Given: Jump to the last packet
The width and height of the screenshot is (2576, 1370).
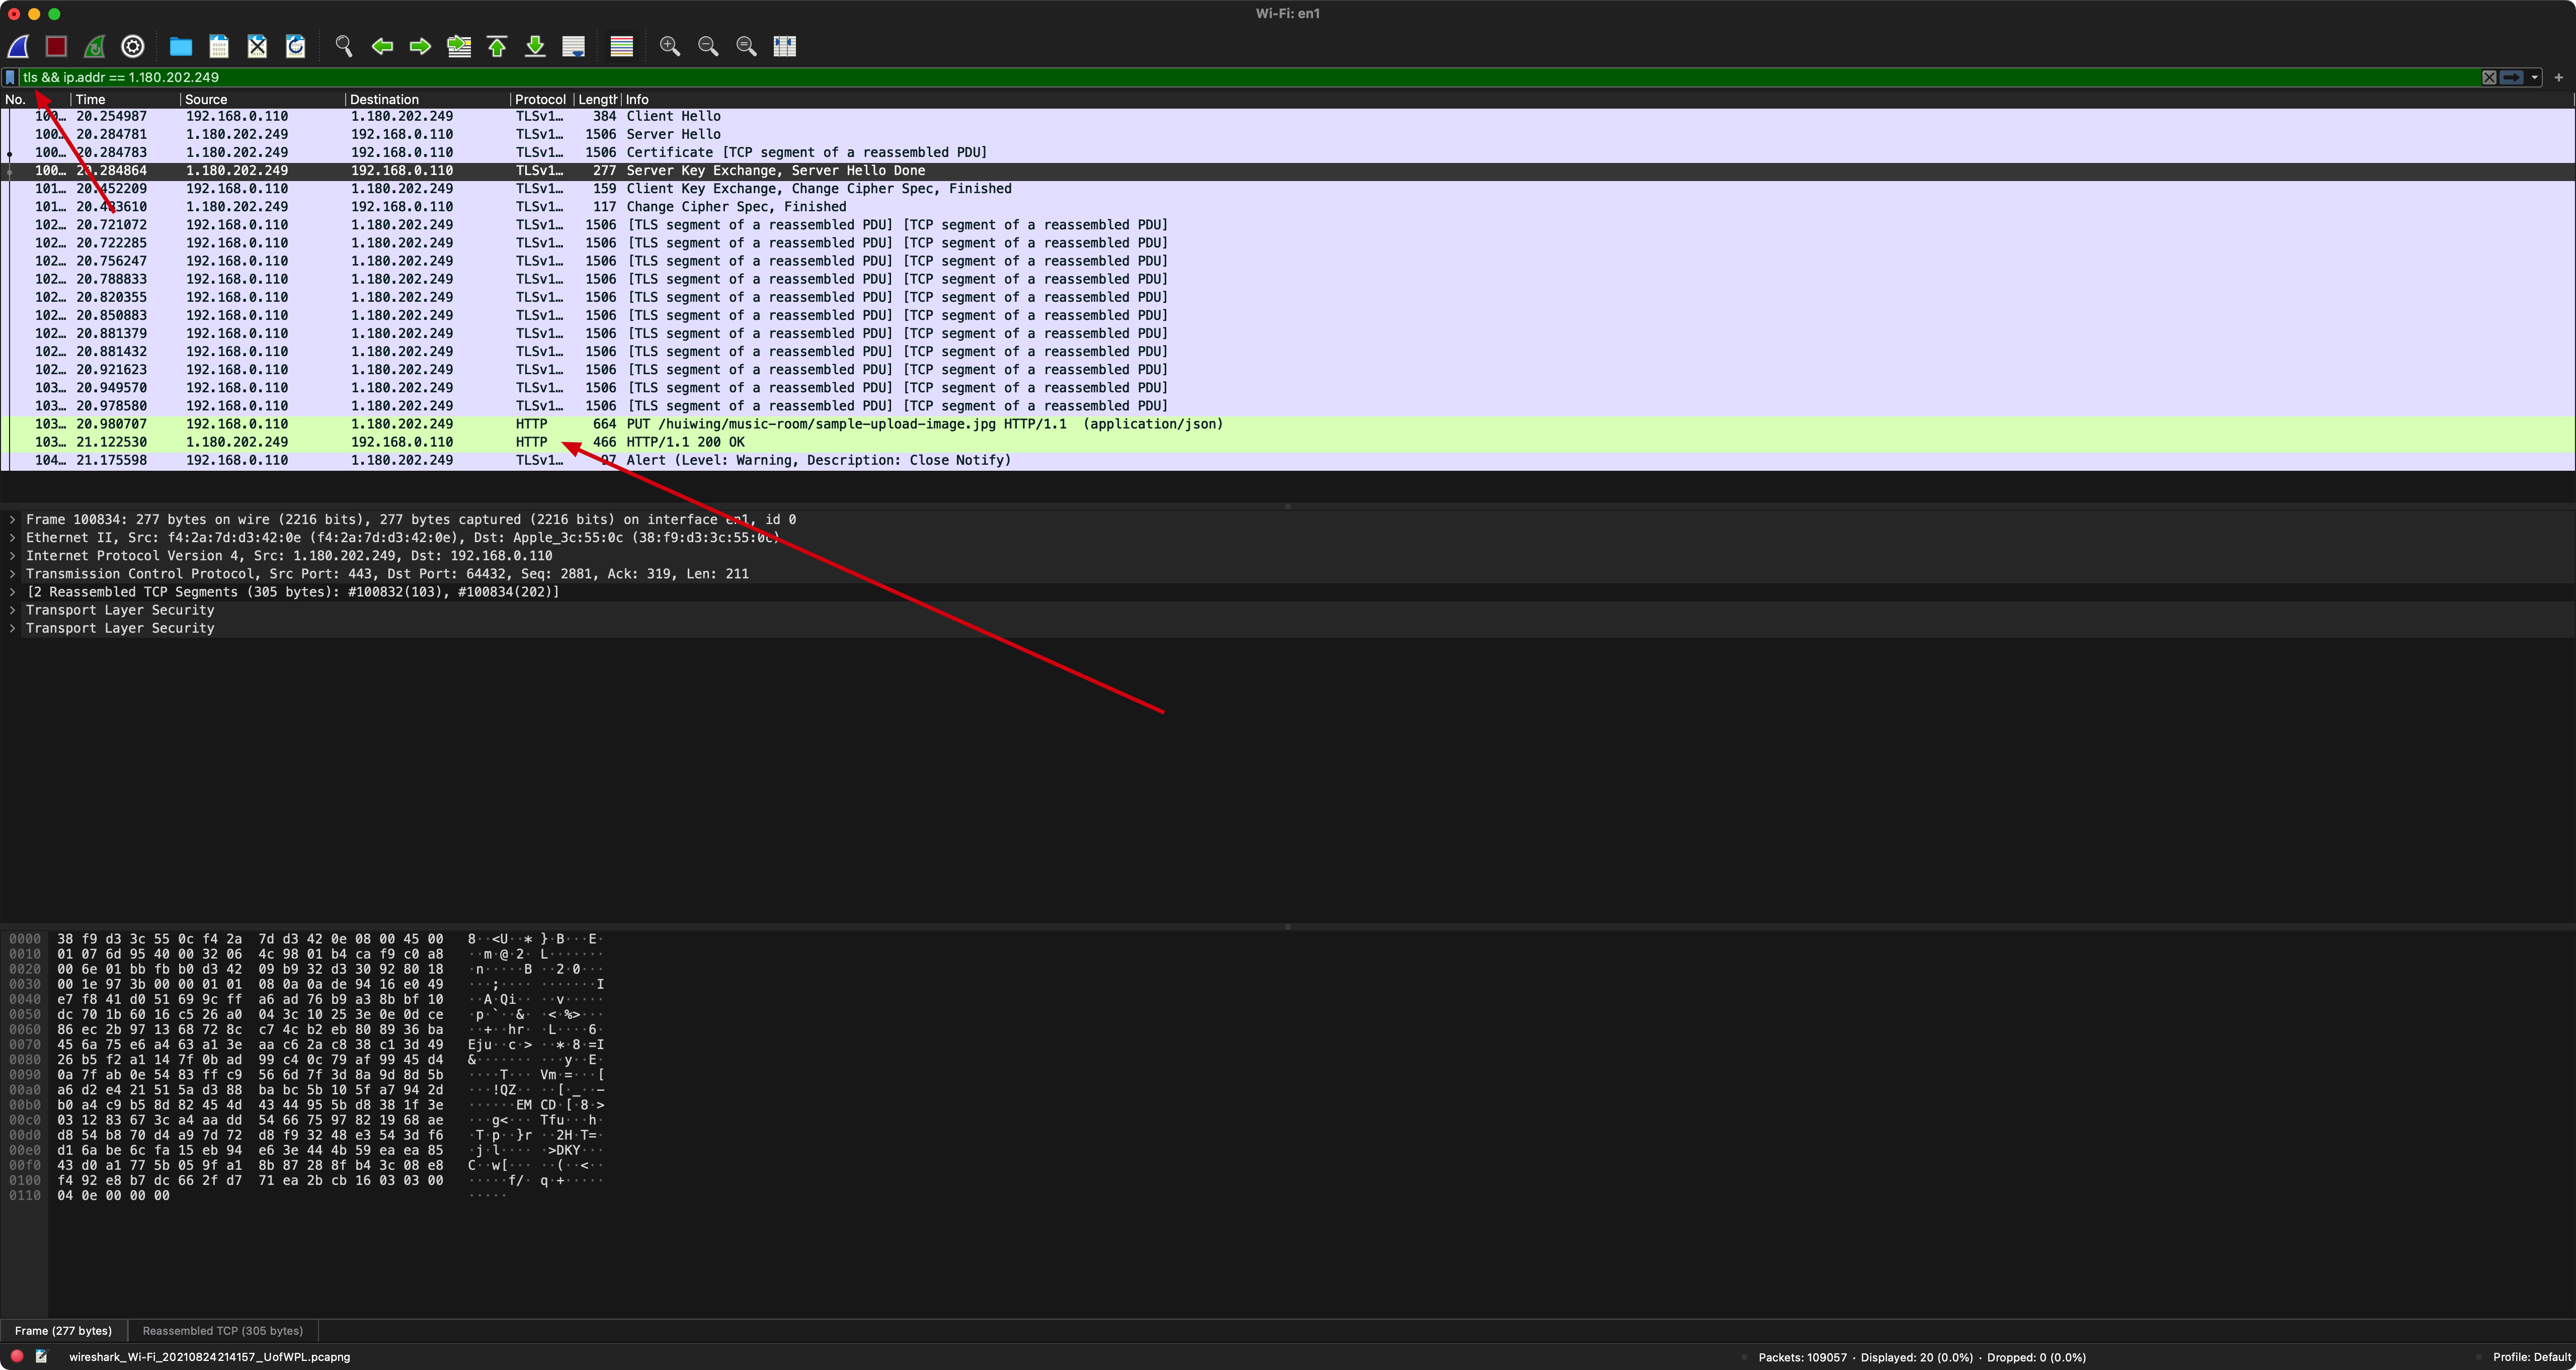Looking at the screenshot, I should (x=535, y=46).
